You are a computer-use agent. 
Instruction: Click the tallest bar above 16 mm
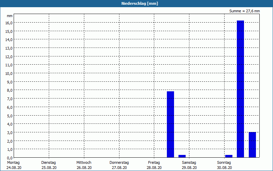241,89
